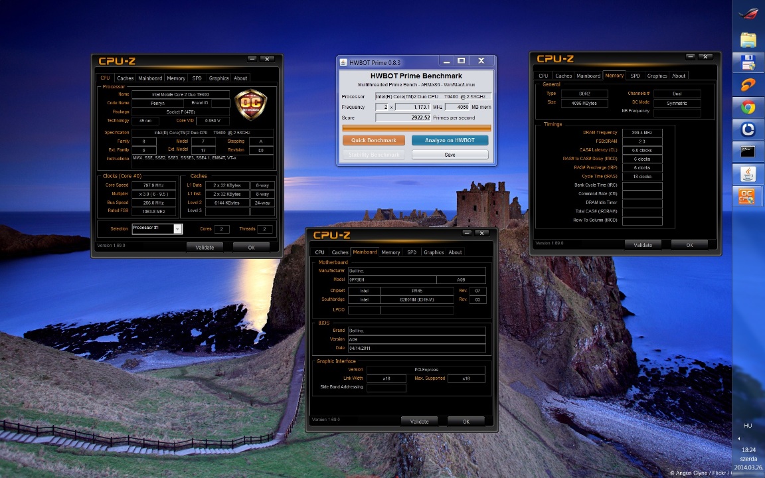The width and height of the screenshot is (765, 478).
Task: Click the orange benchmark progress bar
Action: [416, 127]
